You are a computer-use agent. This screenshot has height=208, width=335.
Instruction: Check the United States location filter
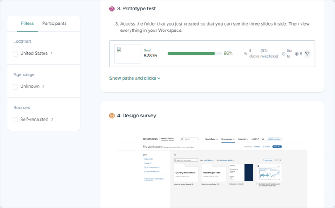pos(16,54)
